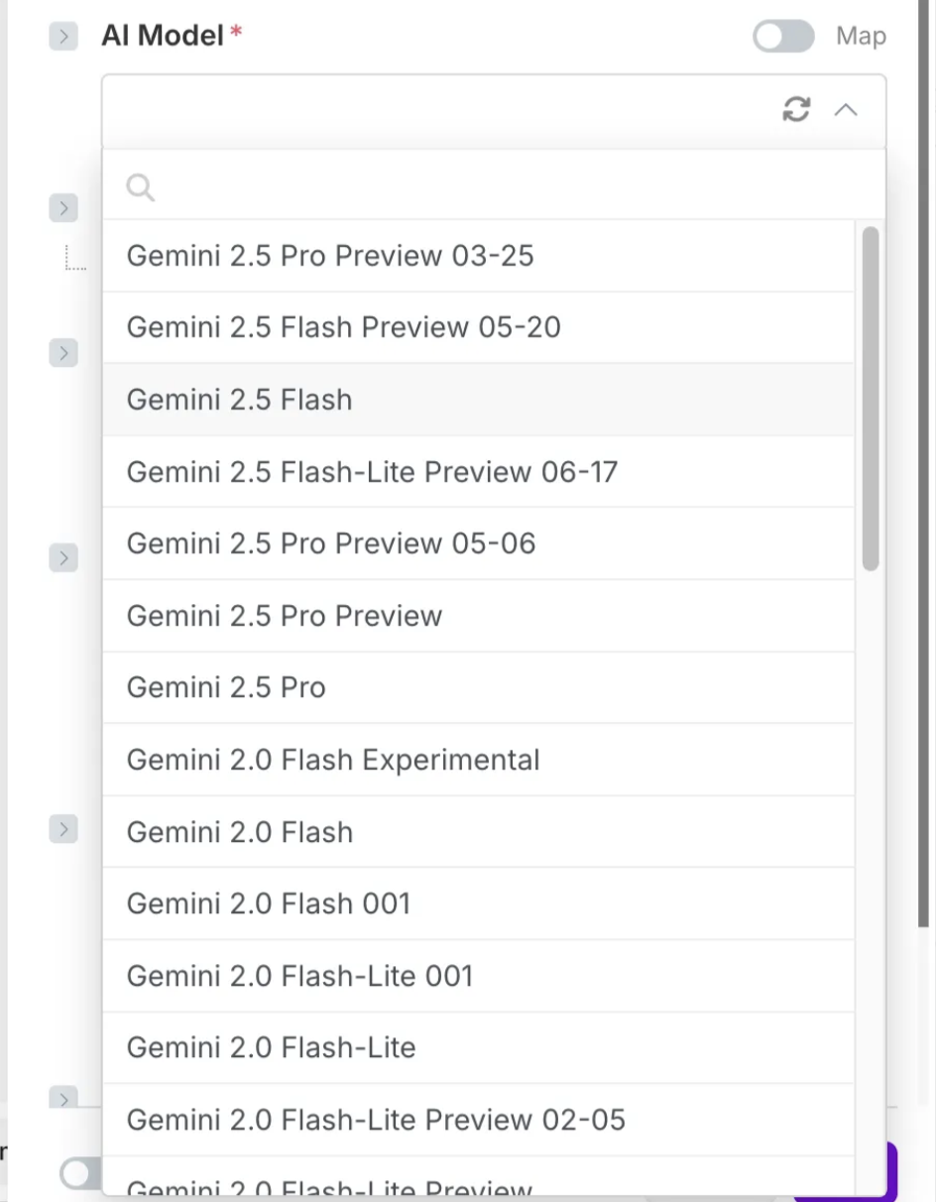This screenshot has width=936, height=1202.
Task: Toggle the Map switch
Action: coord(783,37)
